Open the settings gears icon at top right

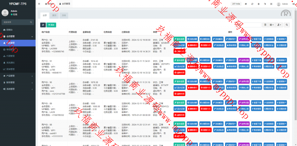point(293,4)
